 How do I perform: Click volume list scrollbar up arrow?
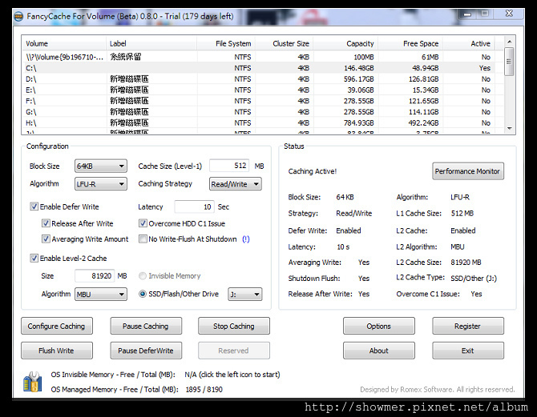click(x=509, y=42)
